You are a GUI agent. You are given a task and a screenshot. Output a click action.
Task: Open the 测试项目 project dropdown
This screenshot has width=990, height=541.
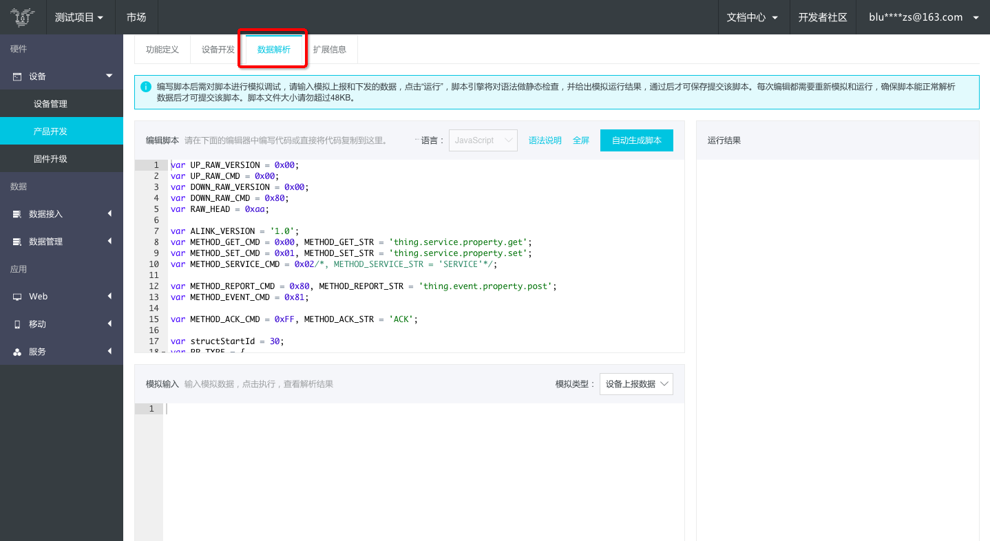pyautogui.click(x=79, y=17)
